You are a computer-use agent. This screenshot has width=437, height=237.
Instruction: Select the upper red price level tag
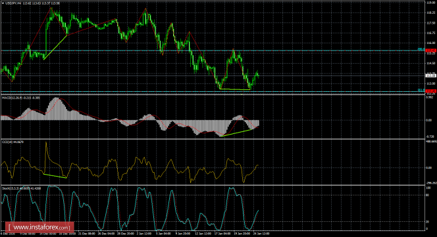coord(431,51)
